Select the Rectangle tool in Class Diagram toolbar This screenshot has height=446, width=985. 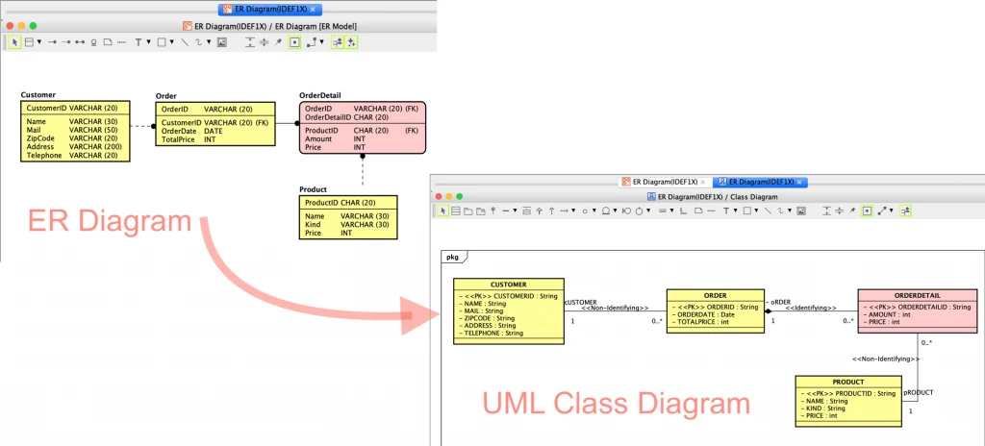747,211
